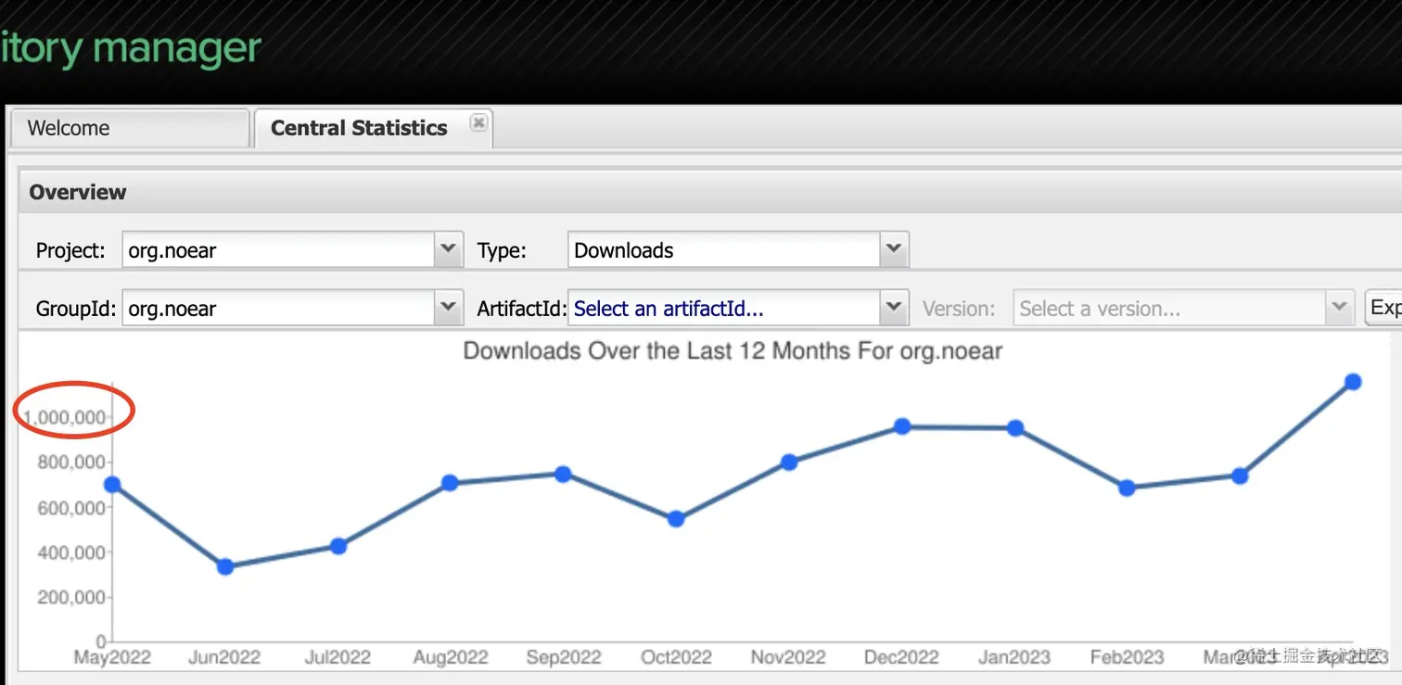Click the Overview panel header
This screenshot has width=1402, height=685.
pyautogui.click(x=710, y=192)
